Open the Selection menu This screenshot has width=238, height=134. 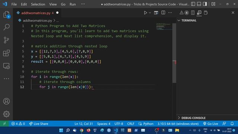point(38,4)
